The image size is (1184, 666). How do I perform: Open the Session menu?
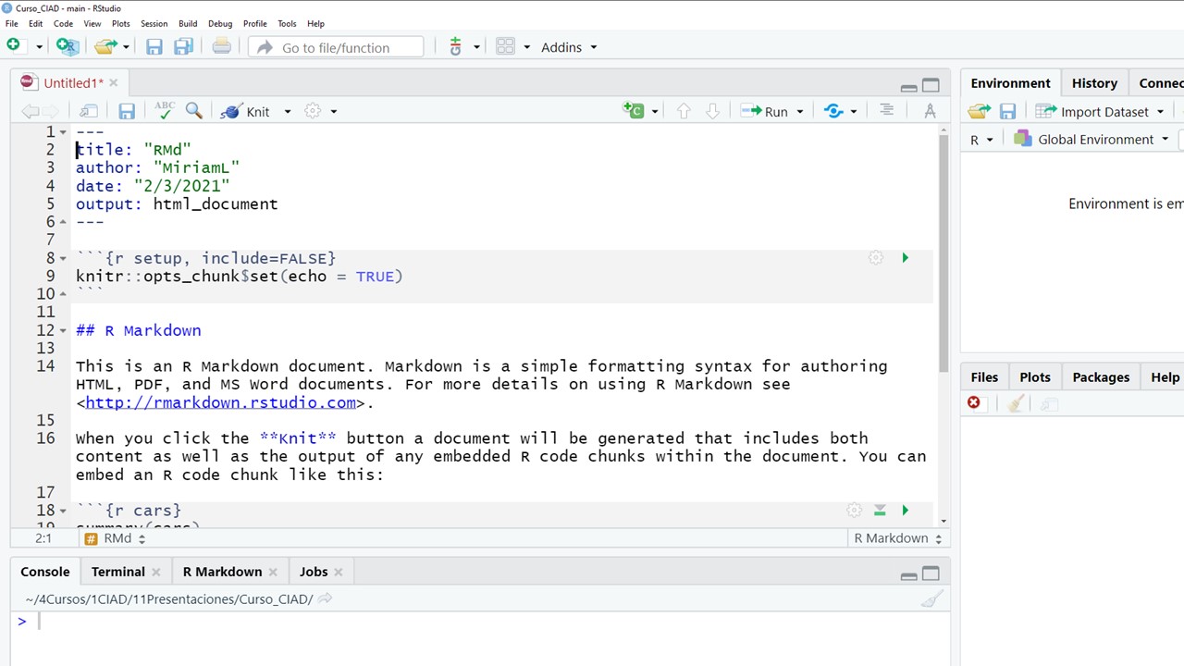[154, 23]
